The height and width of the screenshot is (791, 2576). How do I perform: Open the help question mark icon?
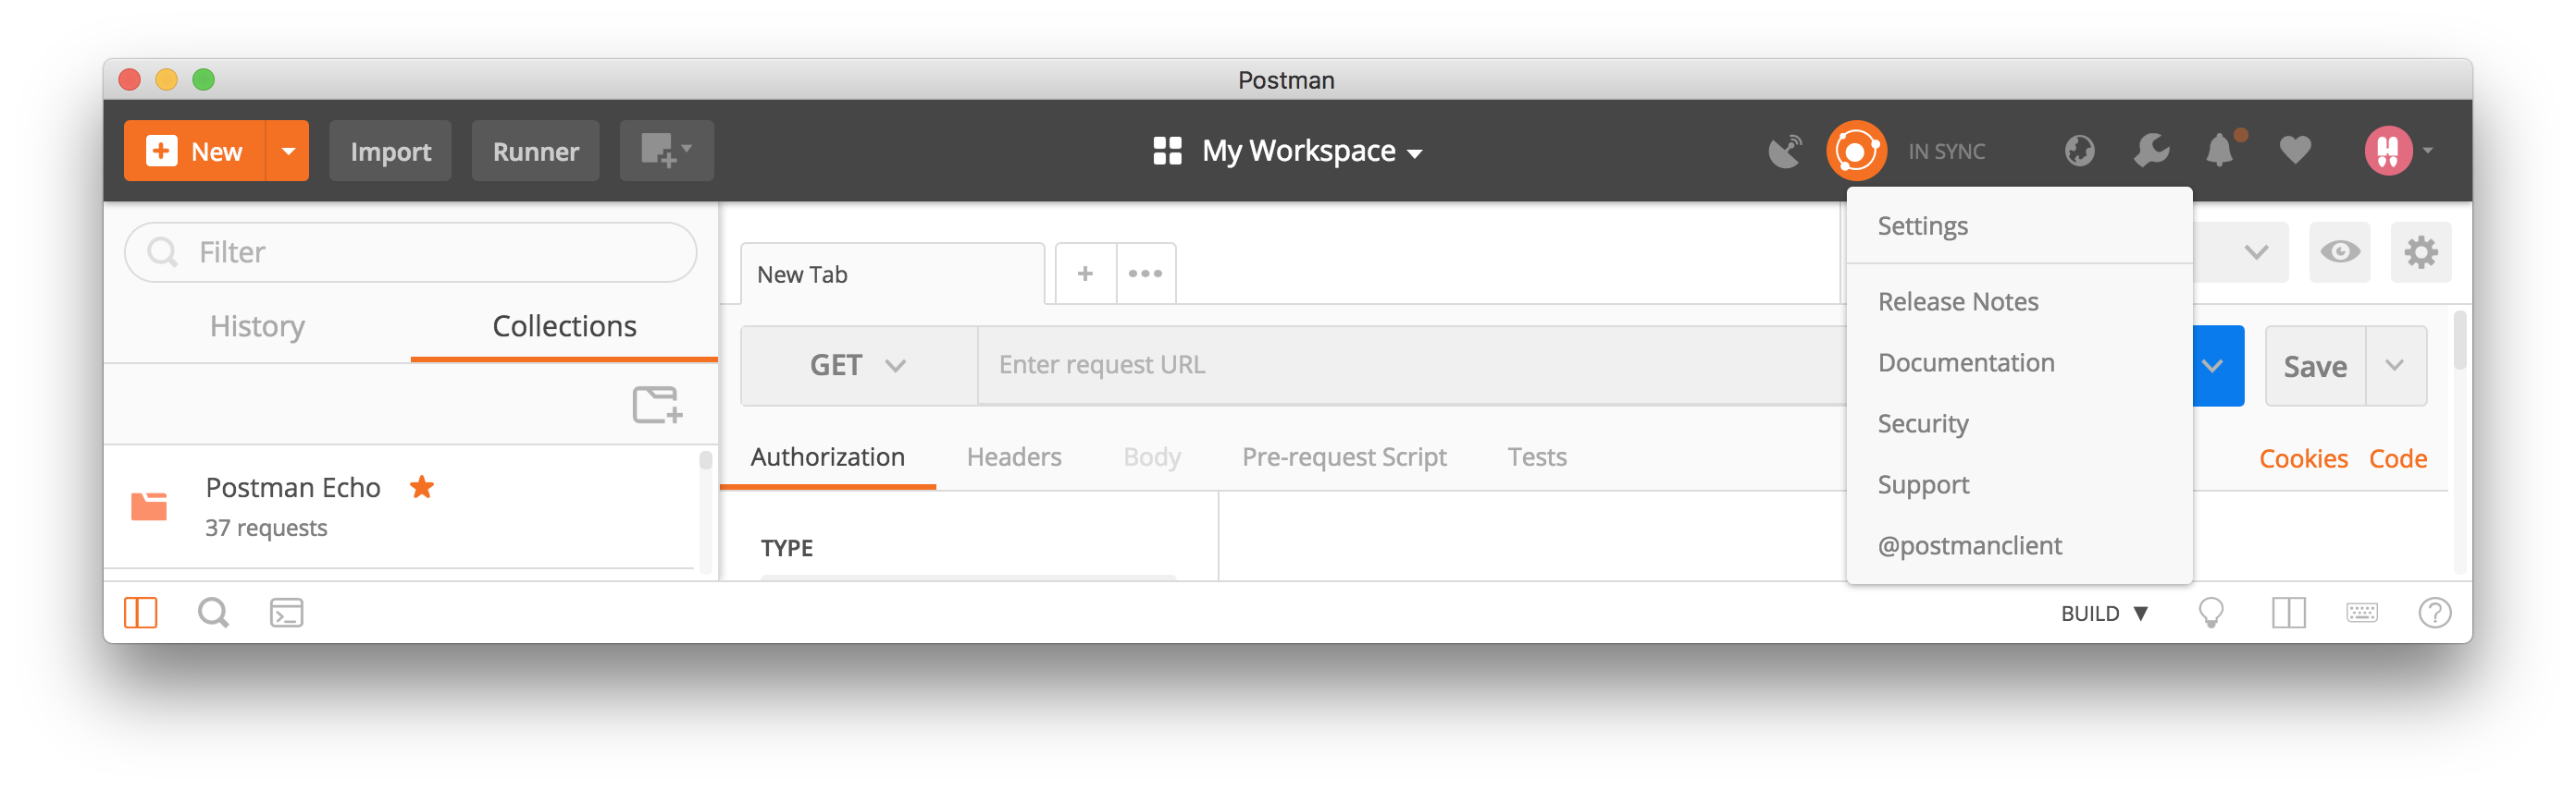coord(2434,613)
